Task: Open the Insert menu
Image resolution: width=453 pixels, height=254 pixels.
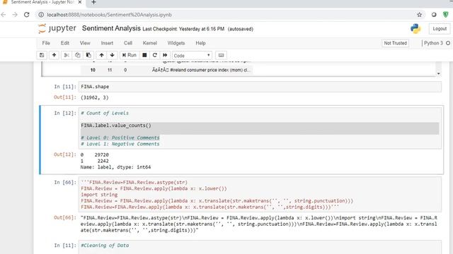Action: click(107, 43)
